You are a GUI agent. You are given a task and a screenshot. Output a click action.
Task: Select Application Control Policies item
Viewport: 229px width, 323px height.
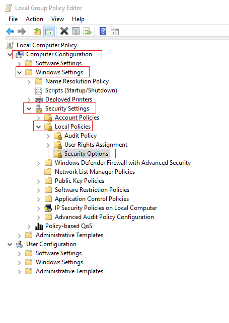click(92, 199)
